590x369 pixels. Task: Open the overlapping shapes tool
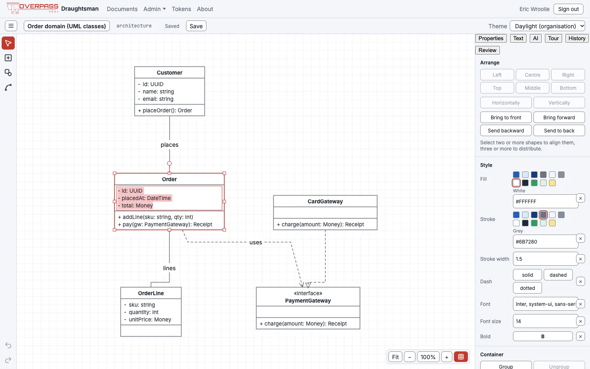coord(8,73)
